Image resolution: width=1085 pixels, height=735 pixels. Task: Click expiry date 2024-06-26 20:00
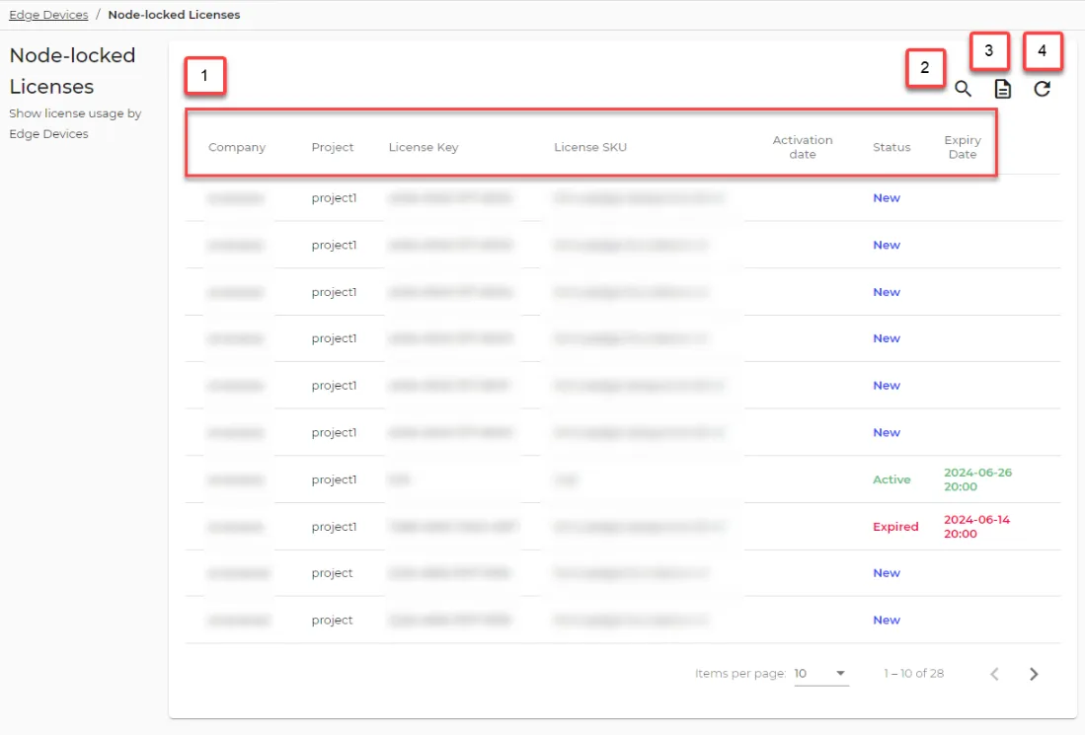coord(977,479)
